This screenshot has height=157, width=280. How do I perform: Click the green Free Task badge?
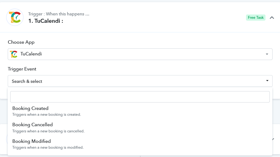(x=256, y=18)
